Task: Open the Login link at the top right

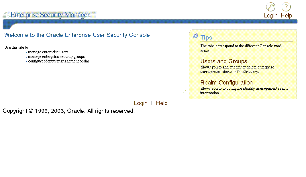Action: (x=270, y=15)
